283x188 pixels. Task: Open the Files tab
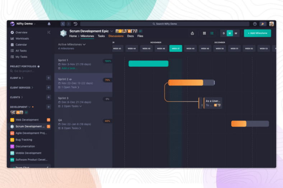140,36
